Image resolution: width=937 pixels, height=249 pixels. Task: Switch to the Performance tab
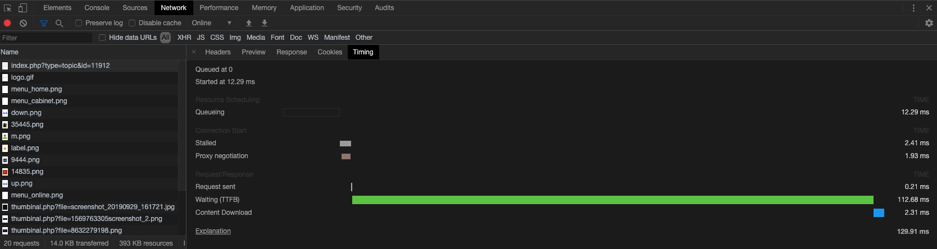(219, 8)
